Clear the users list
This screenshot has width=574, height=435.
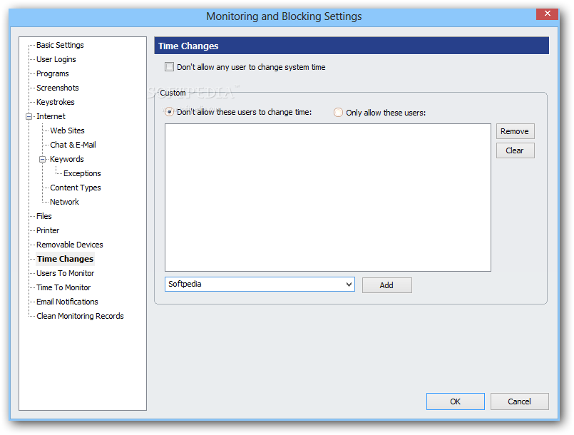click(x=515, y=151)
